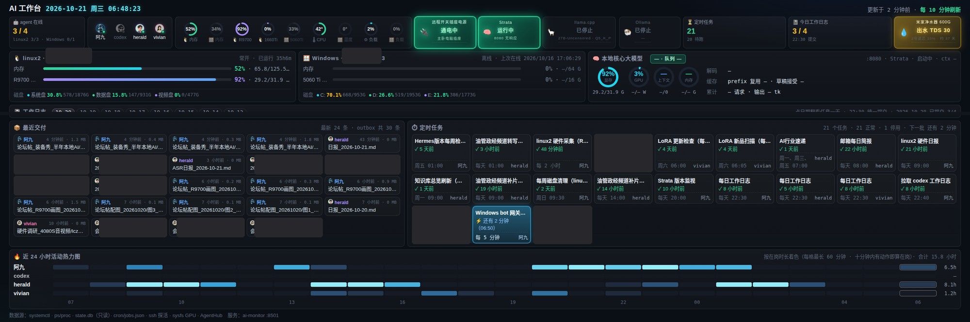The height and width of the screenshot is (322, 970).
Task: Click the water drop icon on 米家净水器
Action: (x=904, y=32)
